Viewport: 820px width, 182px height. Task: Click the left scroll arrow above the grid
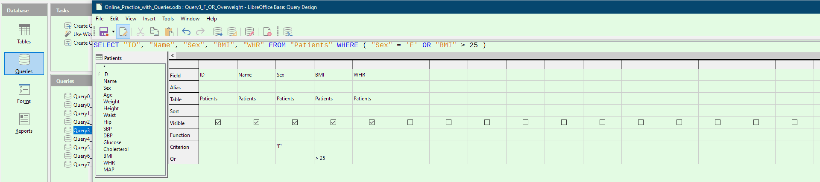click(x=173, y=56)
